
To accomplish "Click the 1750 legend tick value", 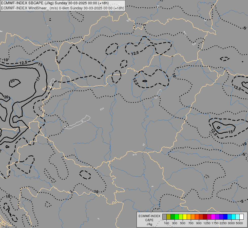I will pos(215,223).
